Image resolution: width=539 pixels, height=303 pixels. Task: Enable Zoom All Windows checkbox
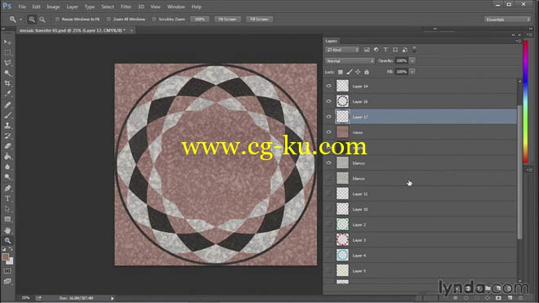click(x=109, y=20)
